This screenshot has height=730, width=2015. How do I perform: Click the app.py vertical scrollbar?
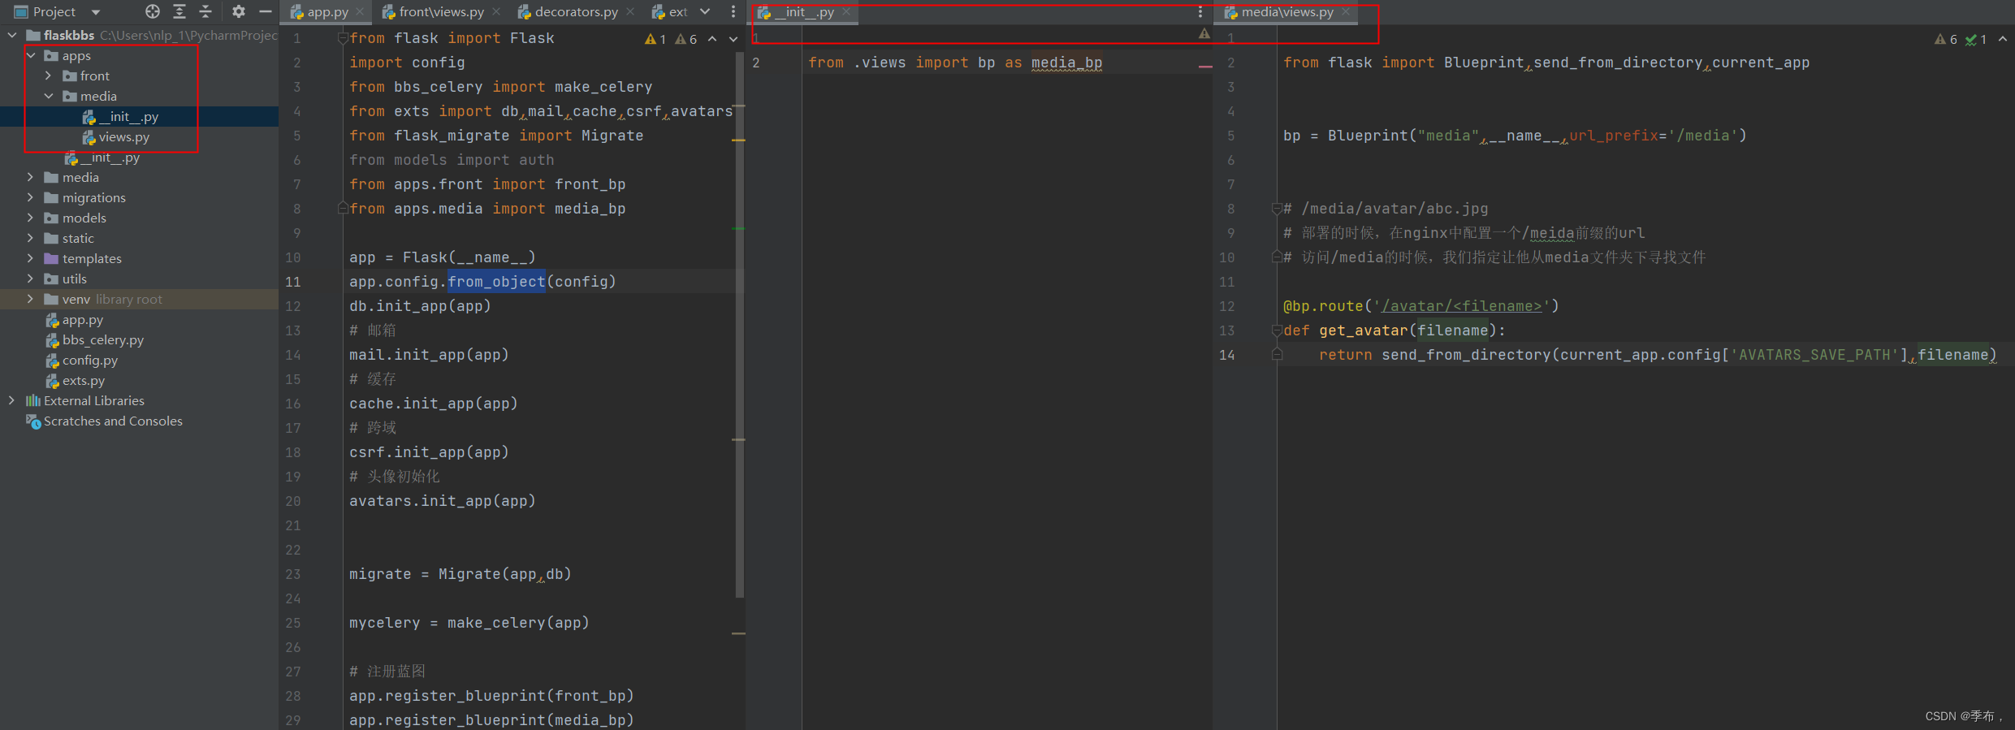pyautogui.click(x=739, y=325)
